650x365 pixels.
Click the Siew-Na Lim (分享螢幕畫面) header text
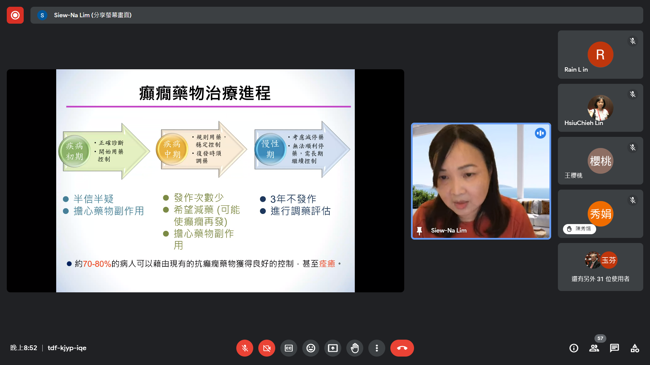click(93, 15)
